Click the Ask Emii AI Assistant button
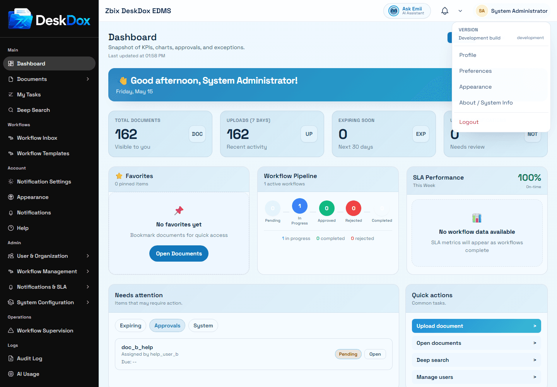Screen dimensions: 557x387 coord(407,11)
